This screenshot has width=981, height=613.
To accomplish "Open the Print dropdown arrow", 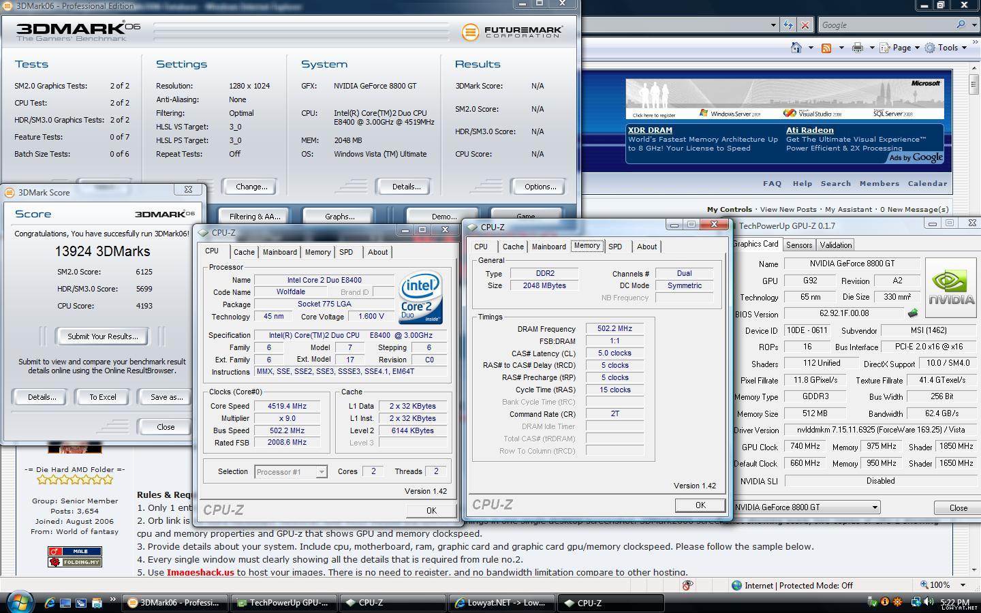I will pos(872,48).
